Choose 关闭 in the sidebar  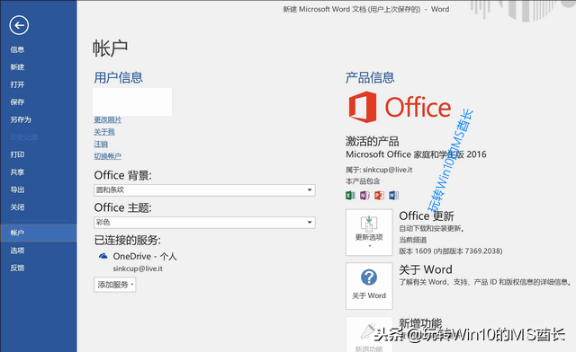tap(17, 207)
